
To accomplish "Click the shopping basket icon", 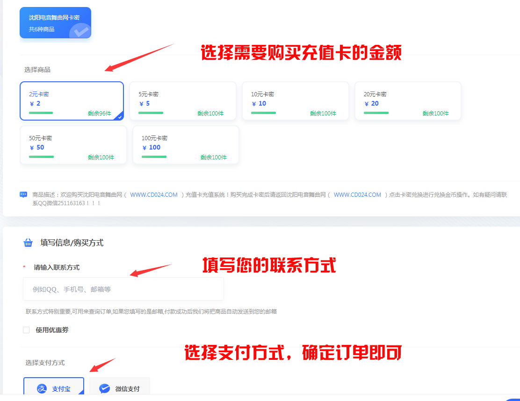I will pos(28,243).
